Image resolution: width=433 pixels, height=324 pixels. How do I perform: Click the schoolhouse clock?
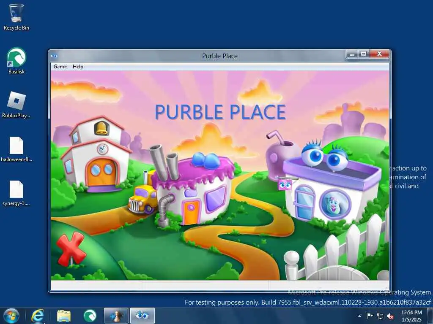[102, 149]
